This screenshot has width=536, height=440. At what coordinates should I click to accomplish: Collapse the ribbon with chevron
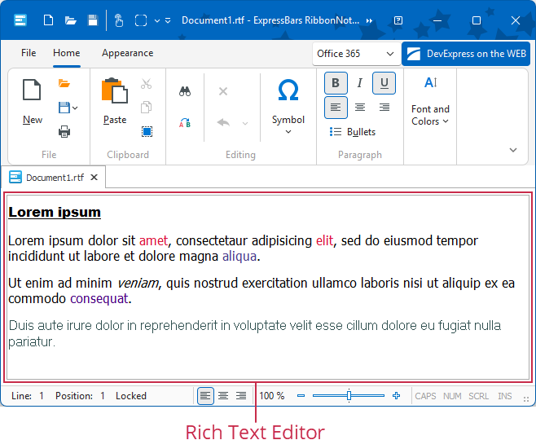click(513, 150)
